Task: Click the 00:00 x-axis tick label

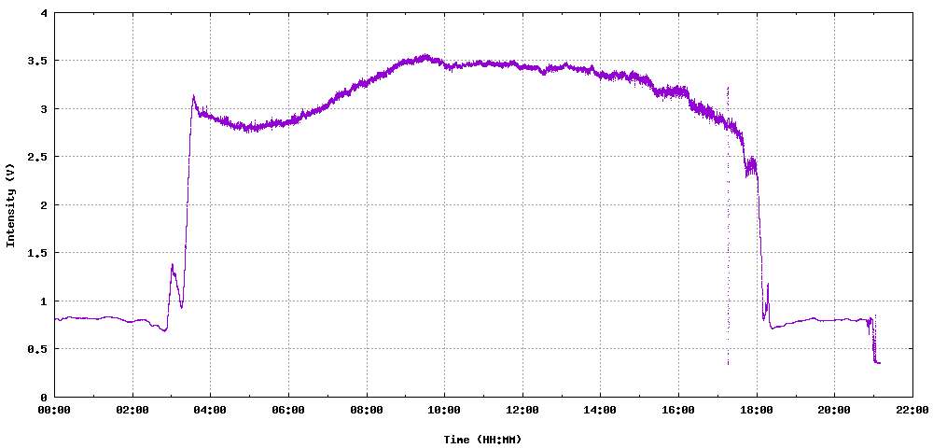Action: click(55, 410)
